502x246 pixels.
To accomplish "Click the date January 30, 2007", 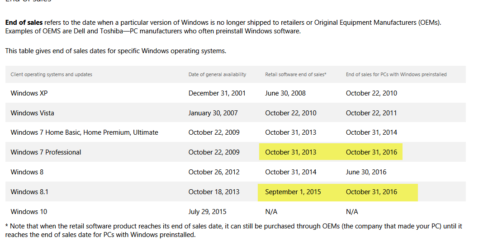I will [213, 113].
